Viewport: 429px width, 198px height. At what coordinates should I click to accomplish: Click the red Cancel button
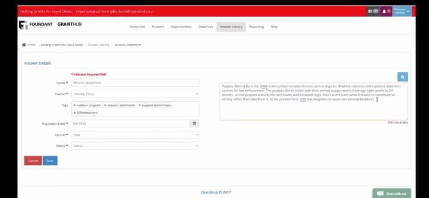coord(33,161)
